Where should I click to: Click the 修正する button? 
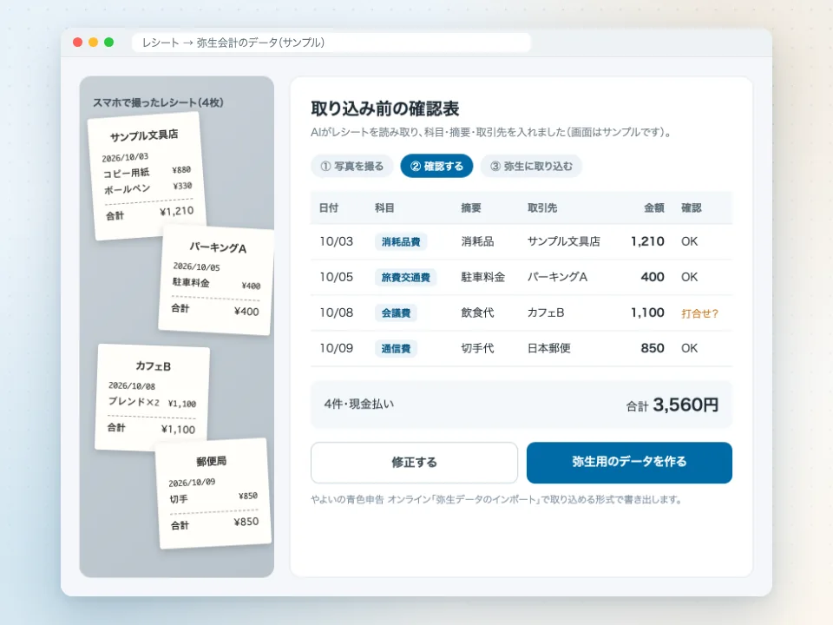click(x=414, y=463)
